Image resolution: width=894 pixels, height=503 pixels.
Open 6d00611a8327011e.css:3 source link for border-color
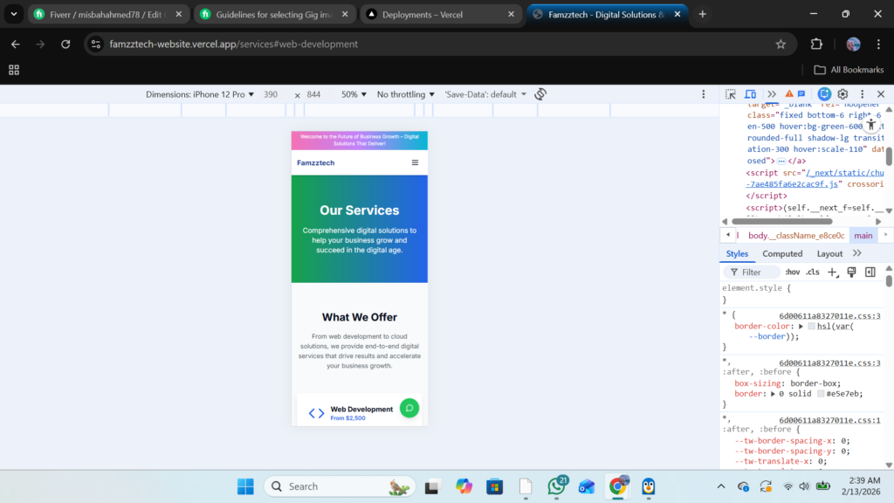tap(829, 316)
